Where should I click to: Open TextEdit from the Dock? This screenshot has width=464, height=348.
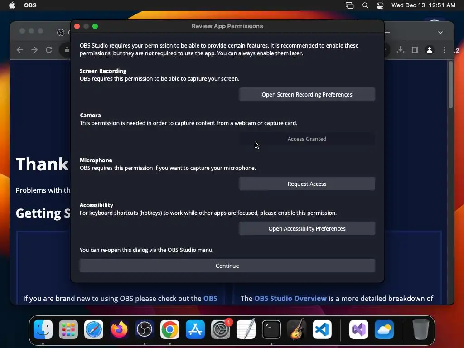(x=246, y=329)
